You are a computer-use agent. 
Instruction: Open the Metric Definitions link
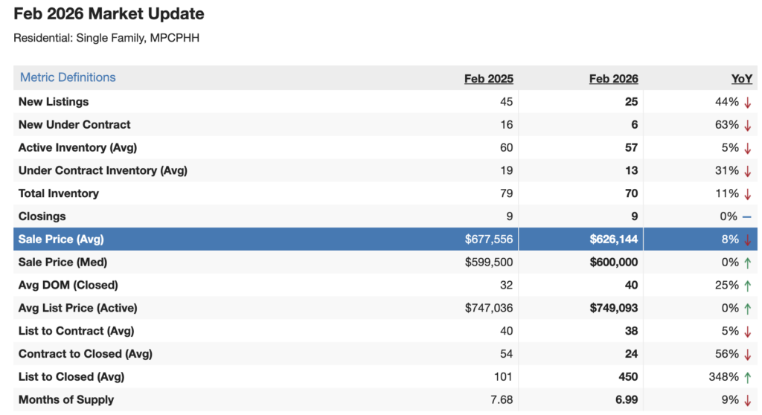(x=68, y=77)
